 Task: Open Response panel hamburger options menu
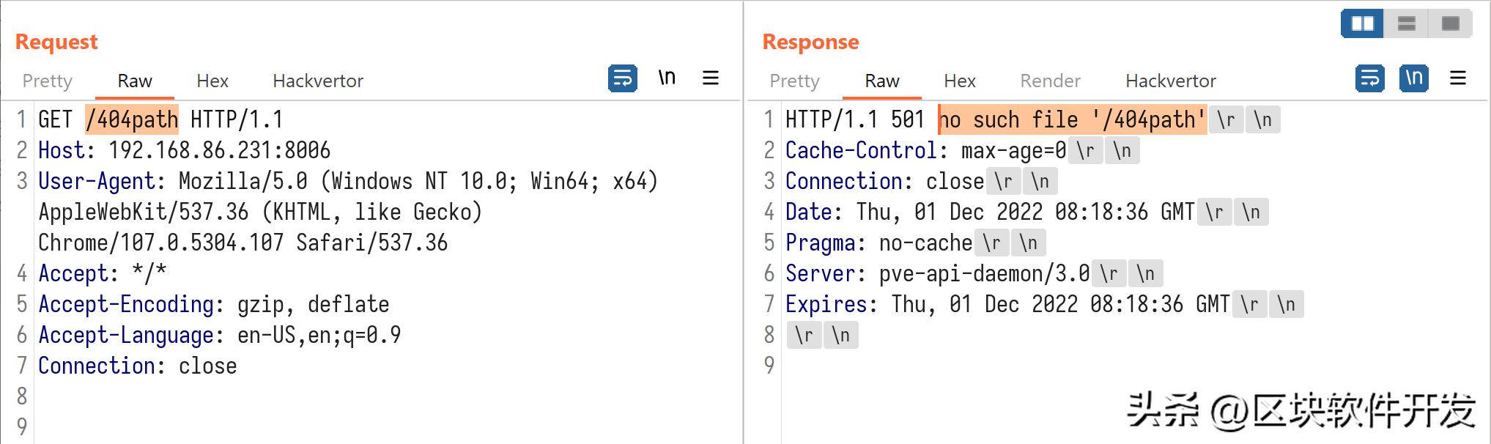tap(1458, 78)
